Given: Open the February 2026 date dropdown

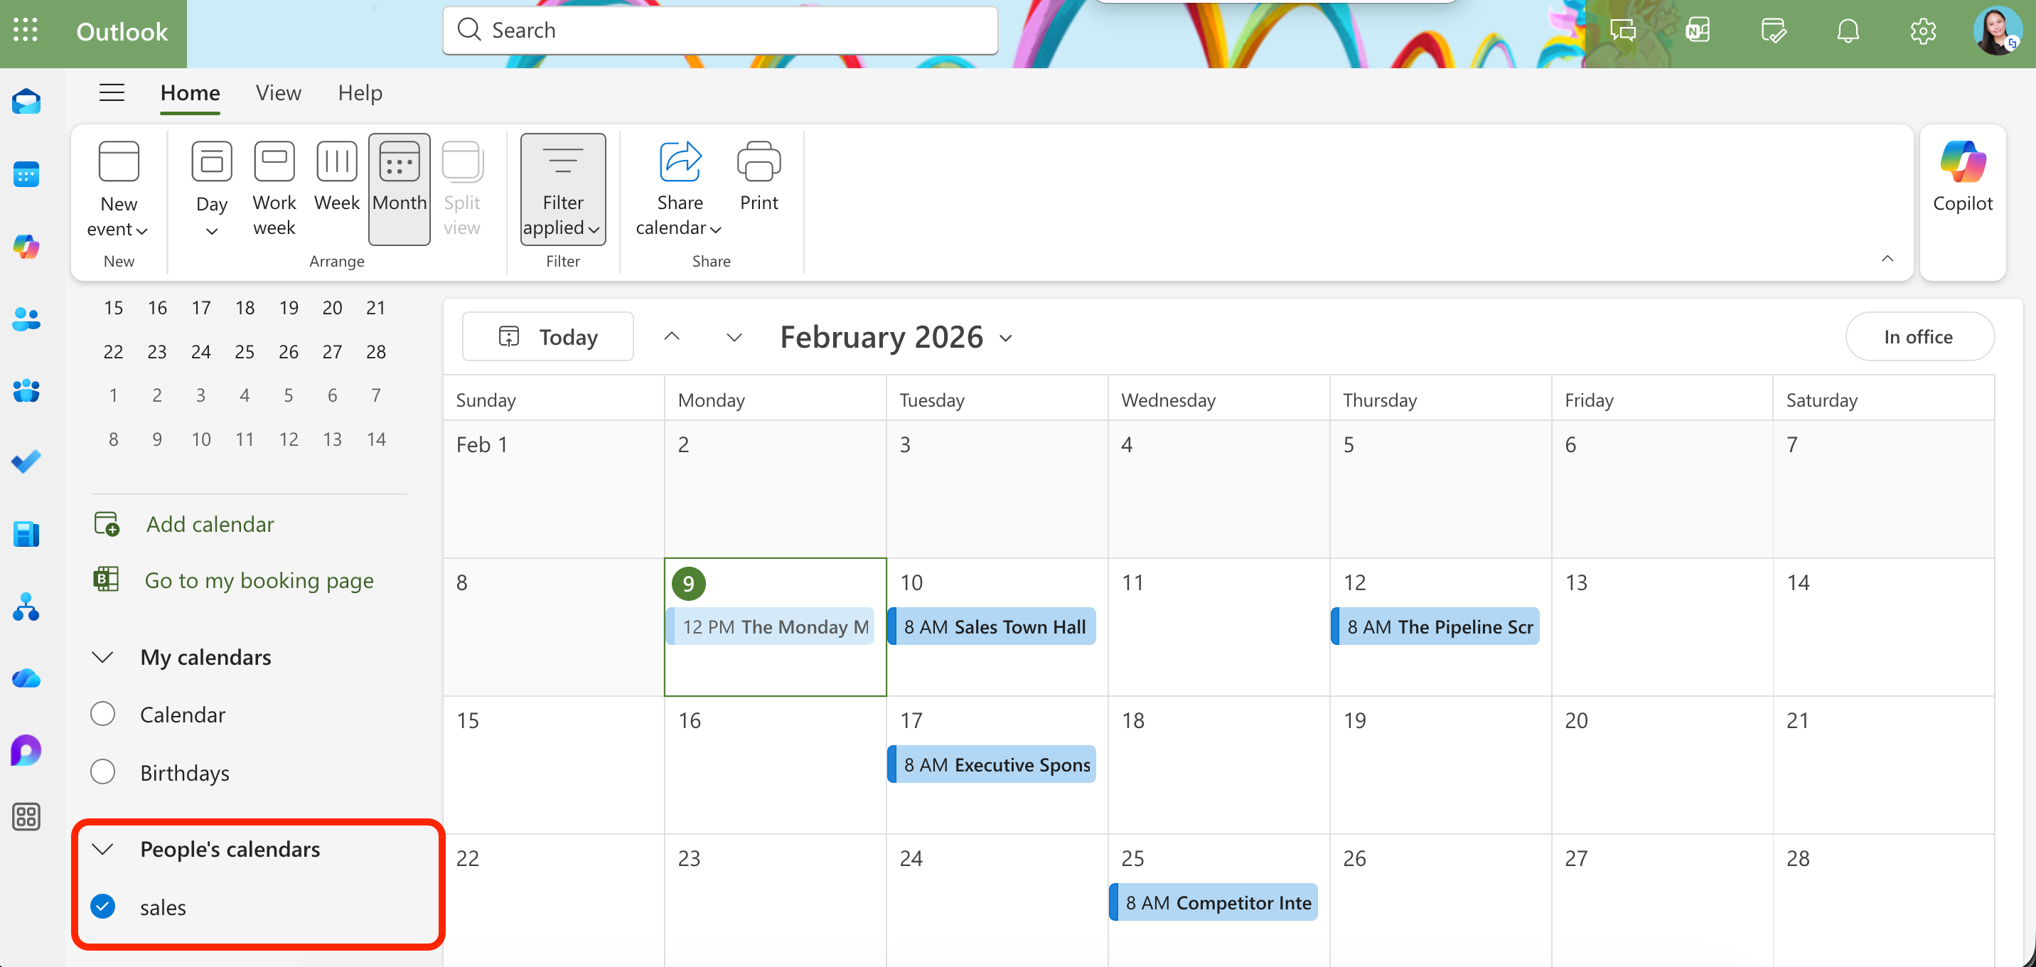Looking at the screenshot, I should 1006,338.
